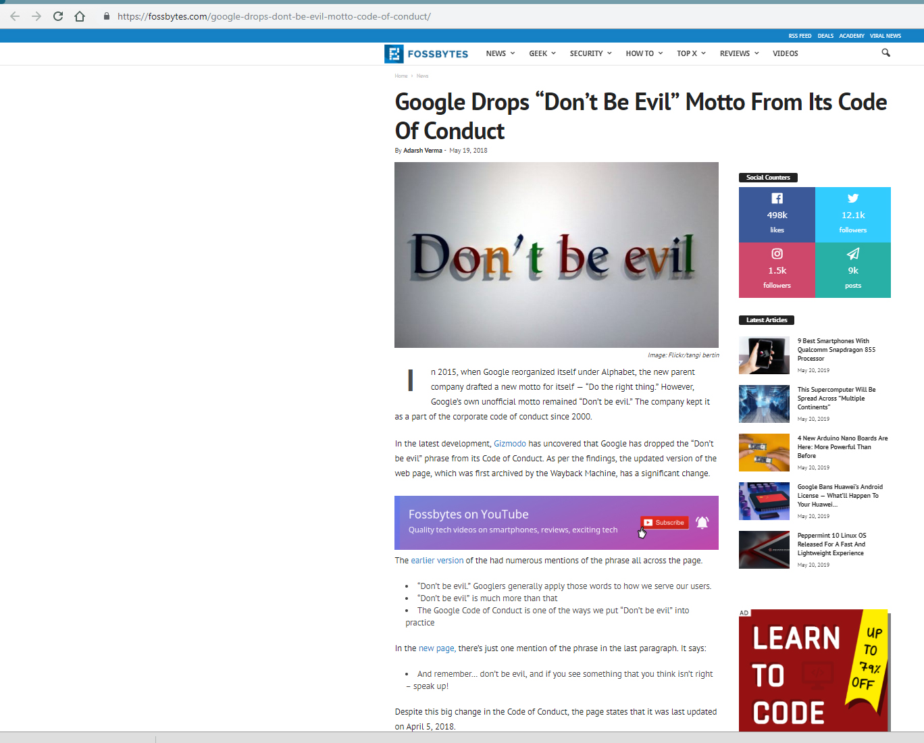The width and height of the screenshot is (924, 743).
Task: Open the 9 Best Smartphones article thumbnail
Action: pyautogui.click(x=764, y=355)
